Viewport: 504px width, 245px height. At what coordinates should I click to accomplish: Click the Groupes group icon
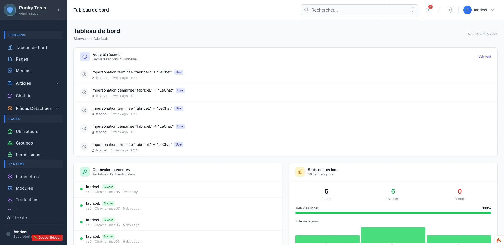10,143
